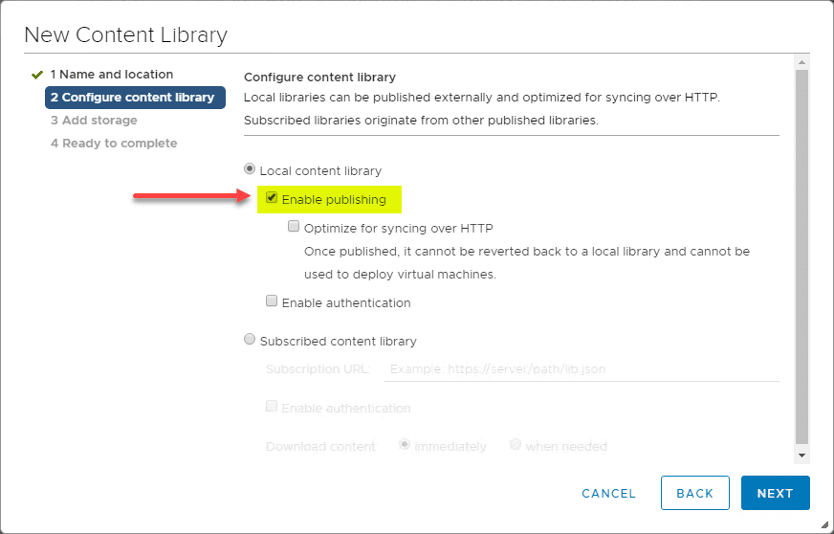Viewport: 834px width, 534px height.
Task: Click the scrollbar down arrow
Action: [801, 456]
